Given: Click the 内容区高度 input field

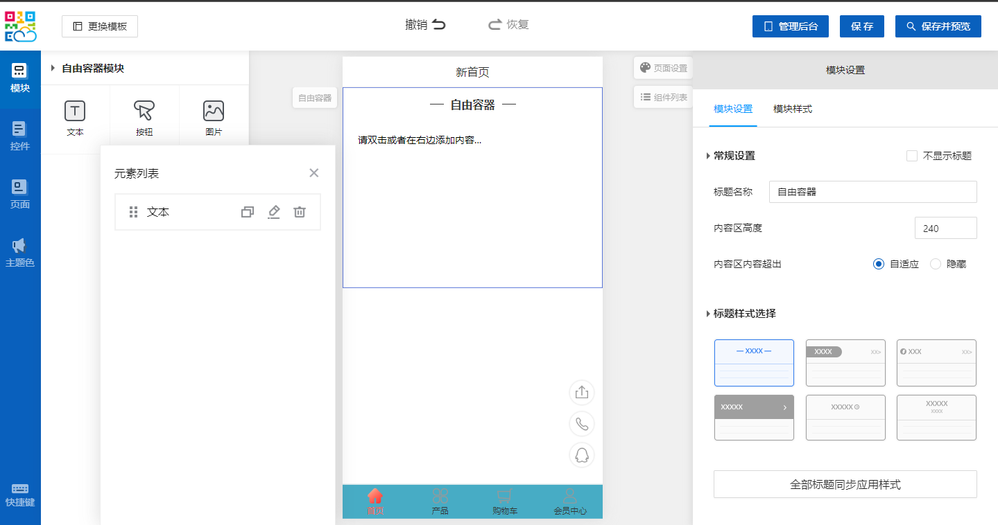Looking at the screenshot, I should [x=945, y=228].
